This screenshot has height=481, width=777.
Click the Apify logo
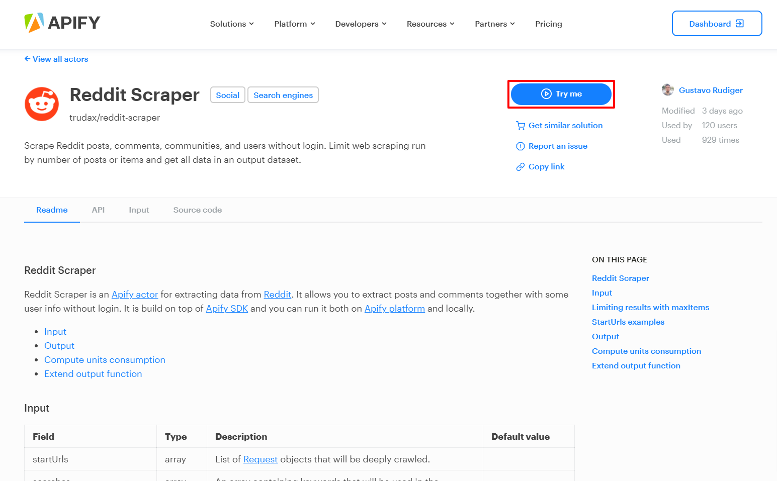point(62,23)
